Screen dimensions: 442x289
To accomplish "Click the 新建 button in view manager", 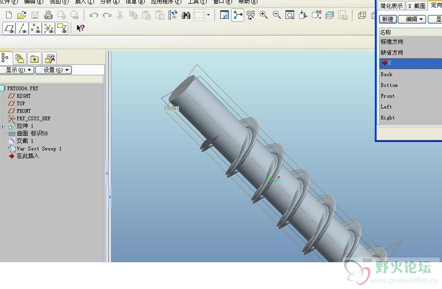I will click(388, 19).
